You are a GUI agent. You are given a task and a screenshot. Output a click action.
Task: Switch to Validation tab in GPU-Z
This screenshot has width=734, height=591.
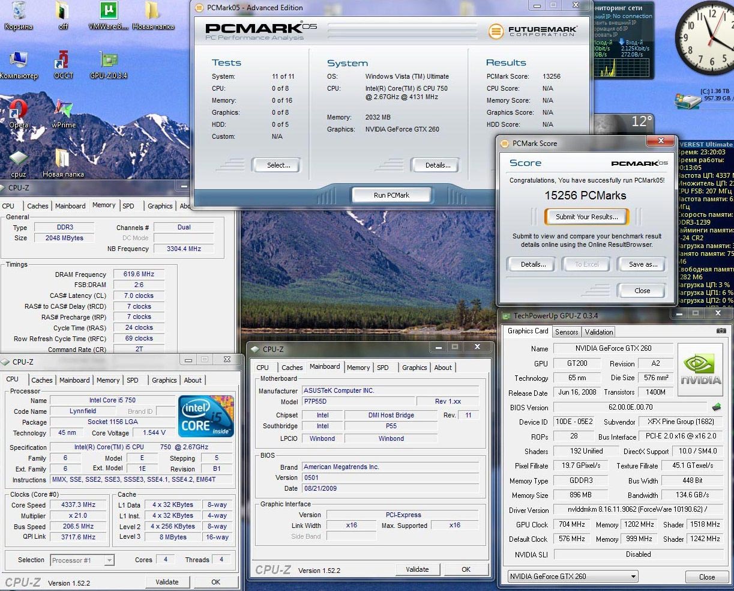pyautogui.click(x=599, y=332)
